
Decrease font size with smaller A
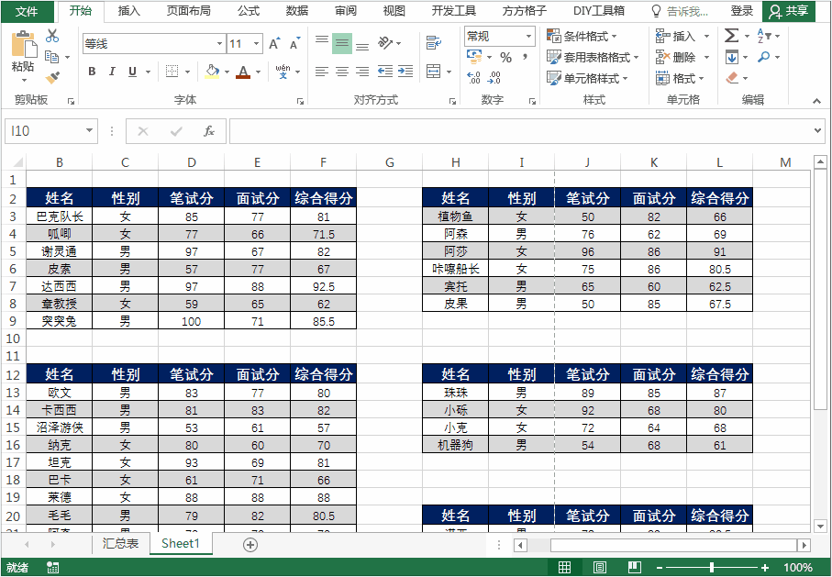tap(295, 43)
